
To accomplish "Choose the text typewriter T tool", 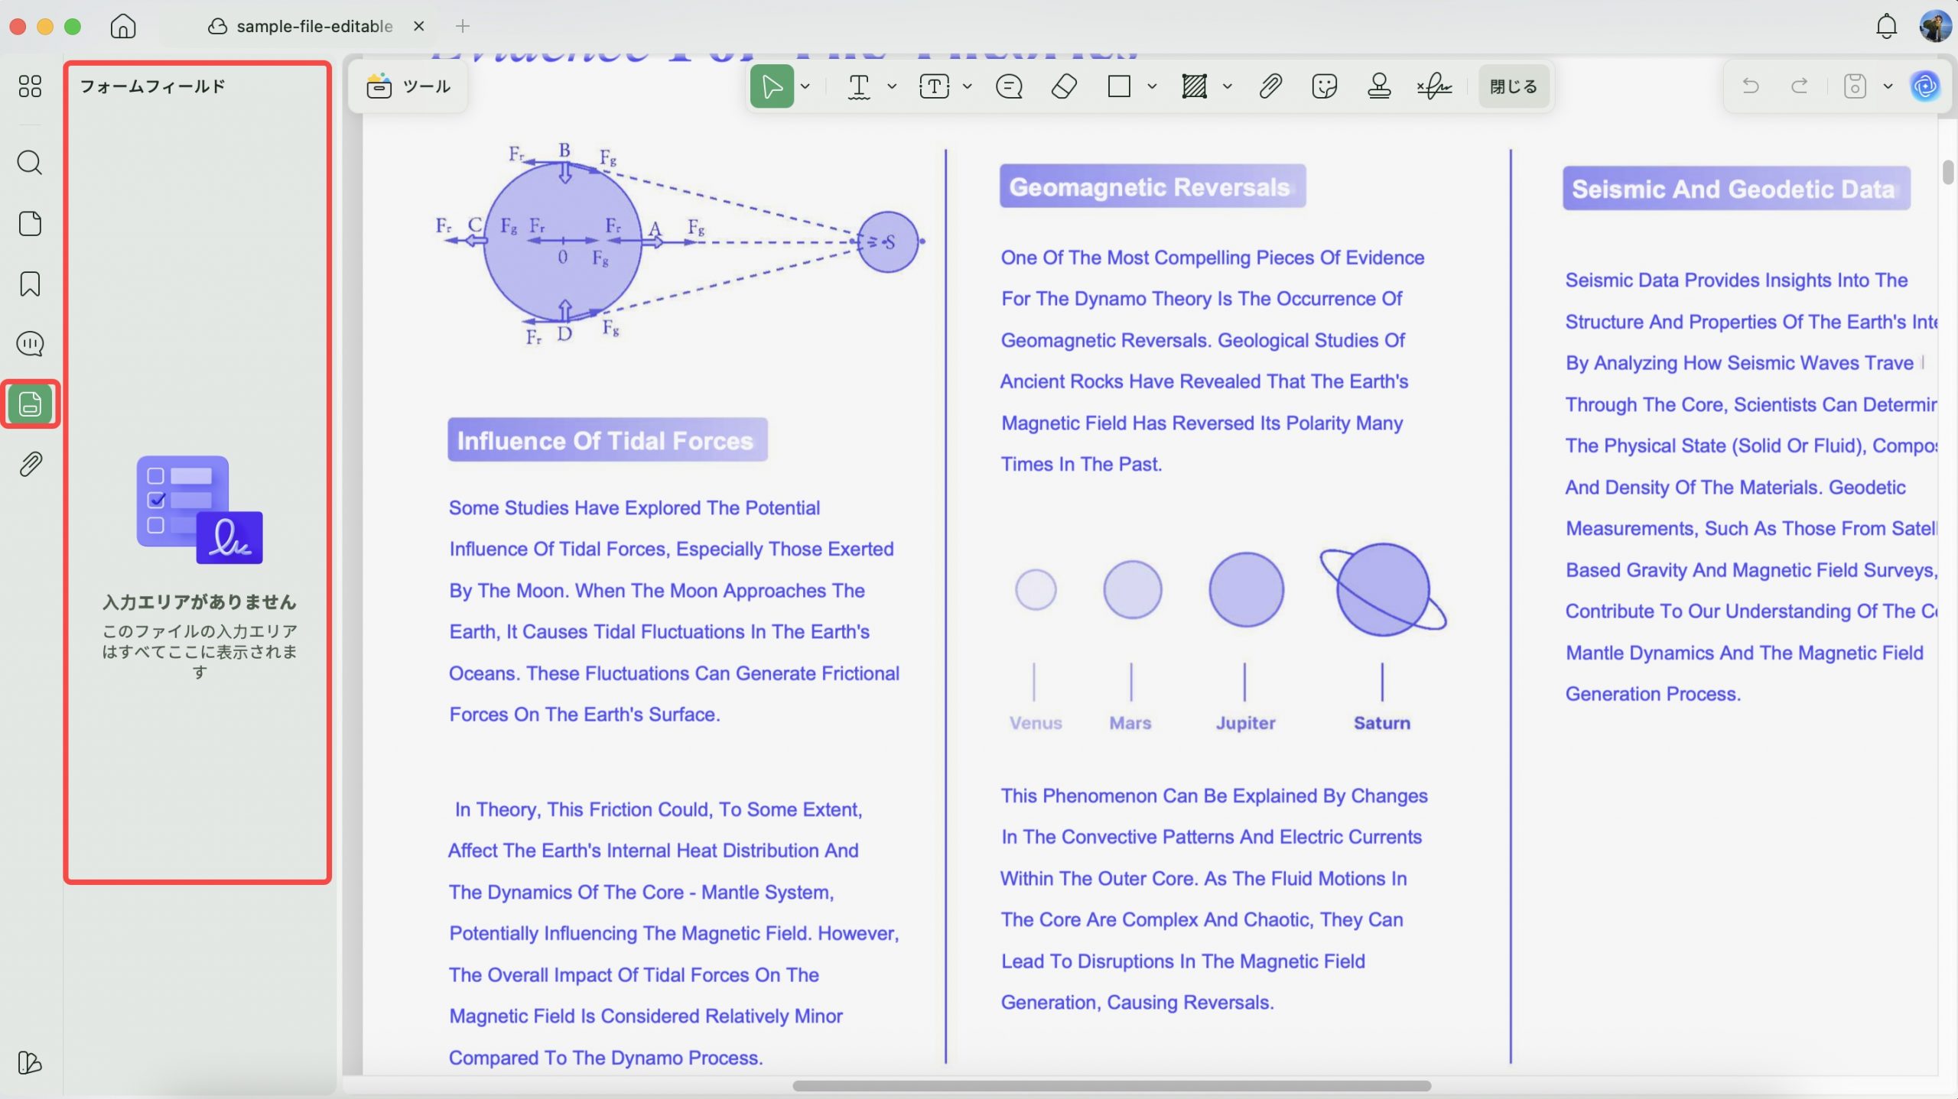I will pos(859,86).
